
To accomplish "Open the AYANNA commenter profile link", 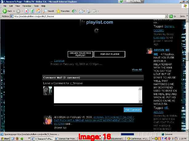I will pos(94,120).
